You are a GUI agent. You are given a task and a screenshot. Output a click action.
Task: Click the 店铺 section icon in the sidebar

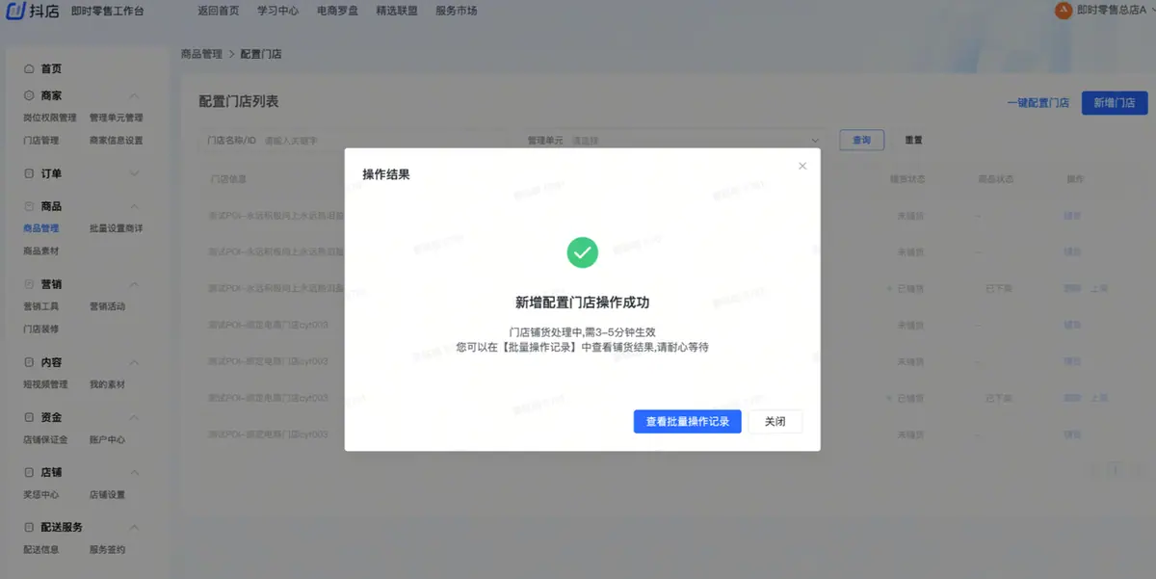(x=29, y=472)
